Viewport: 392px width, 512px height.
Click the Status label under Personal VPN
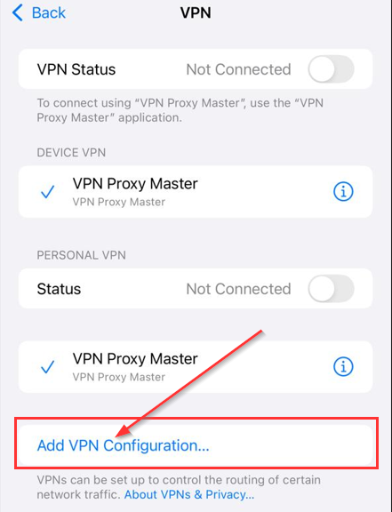(59, 289)
